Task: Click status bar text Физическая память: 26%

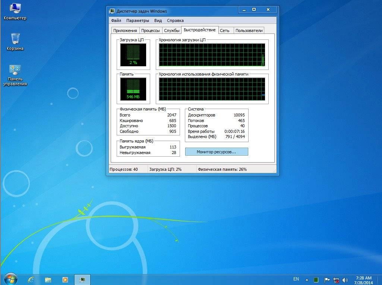Action: tap(222, 170)
